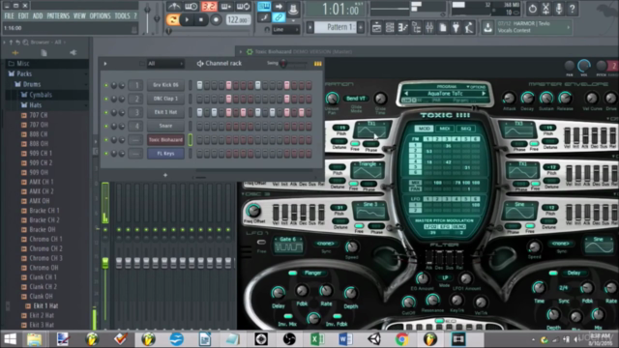Click the wait-for-input countdown icon
This screenshot has width=619, height=348.
(192, 7)
